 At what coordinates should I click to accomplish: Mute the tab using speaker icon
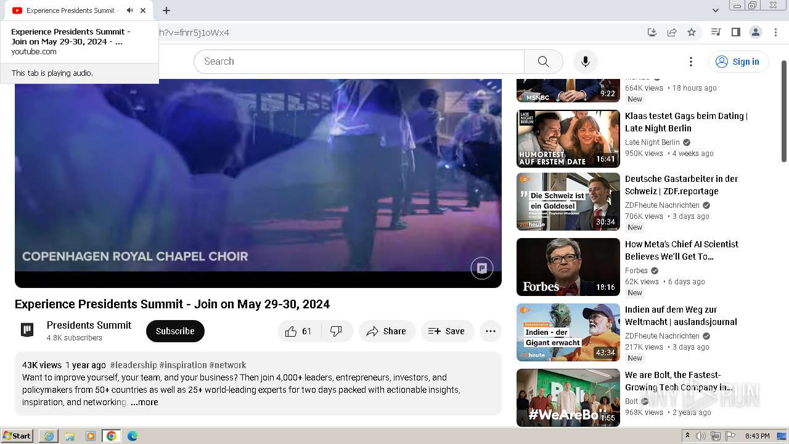[129, 10]
